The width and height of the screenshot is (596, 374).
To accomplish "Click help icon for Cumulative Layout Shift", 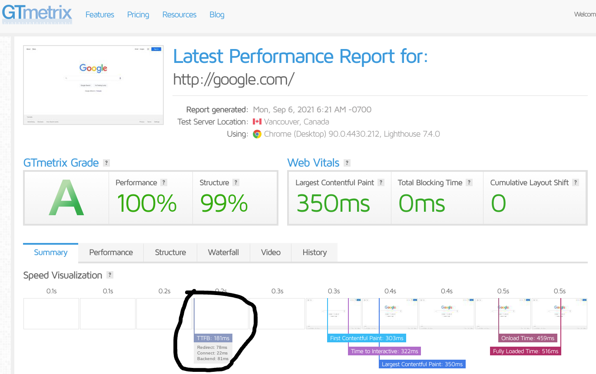I will pos(576,183).
